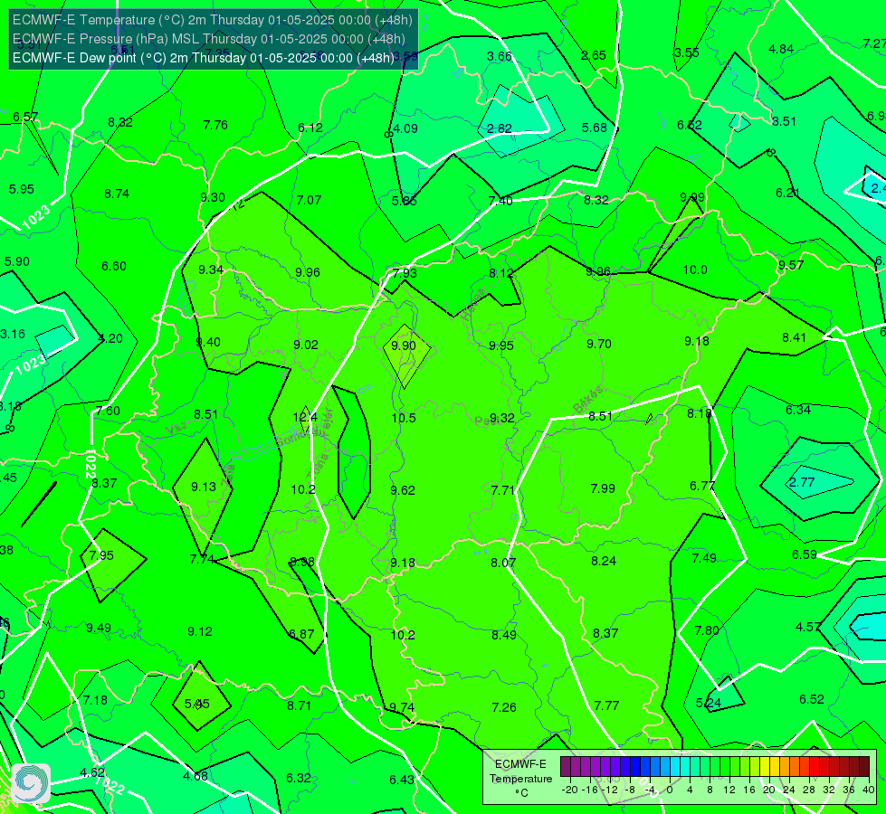Screen dimensions: 886x814
Task: Click the 2.82 cold spot value
Action: [499, 128]
